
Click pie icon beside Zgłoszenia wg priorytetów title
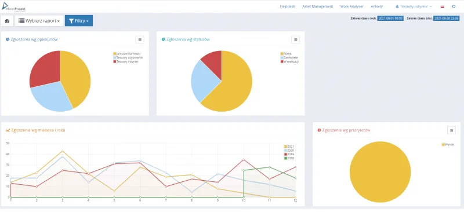(x=320, y=130)
